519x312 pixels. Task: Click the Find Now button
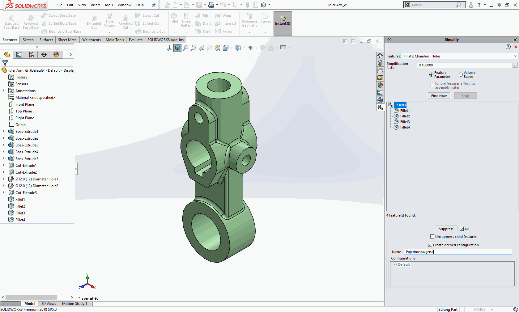[439, 96]
